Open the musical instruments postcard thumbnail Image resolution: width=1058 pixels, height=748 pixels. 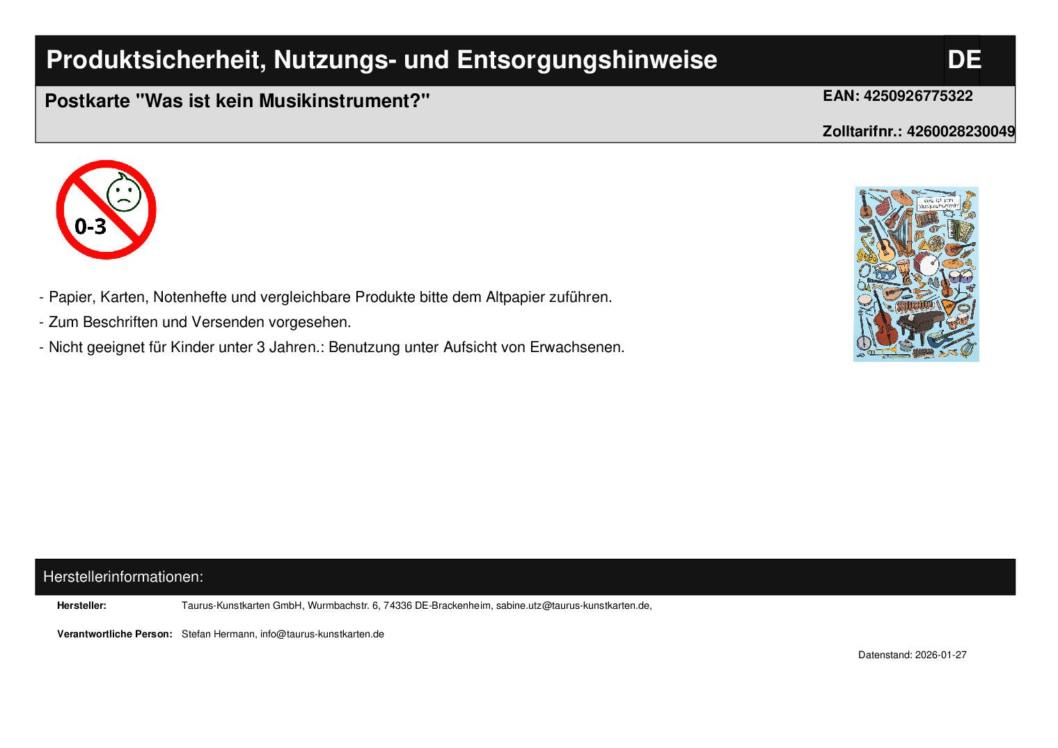(916, 274)
